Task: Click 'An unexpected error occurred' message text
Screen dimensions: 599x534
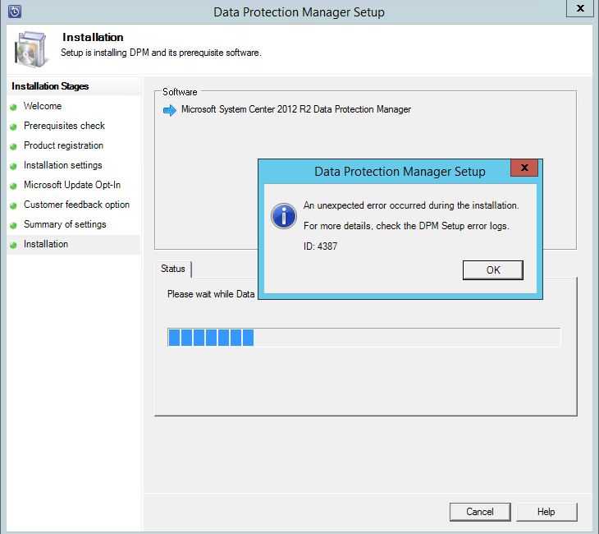Action: (x=411, y=205)
